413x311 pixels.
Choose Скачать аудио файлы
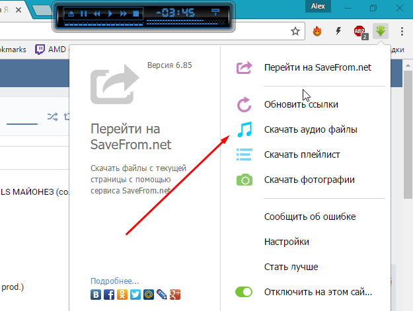[311, 129]
